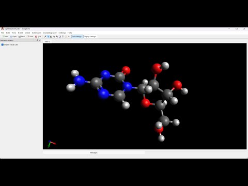Open the Crystallography menu

coord(50,33)
